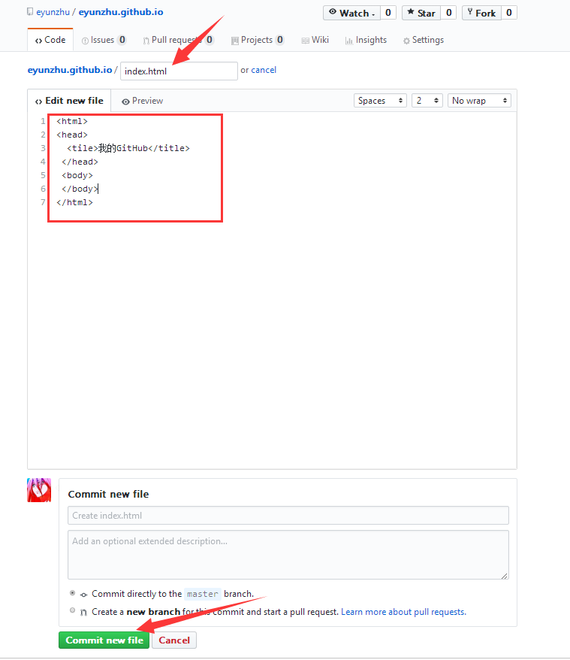Click the <html> line in editor
The height and width of the screenshot is (660, 570).
click(x=72, y=121)
